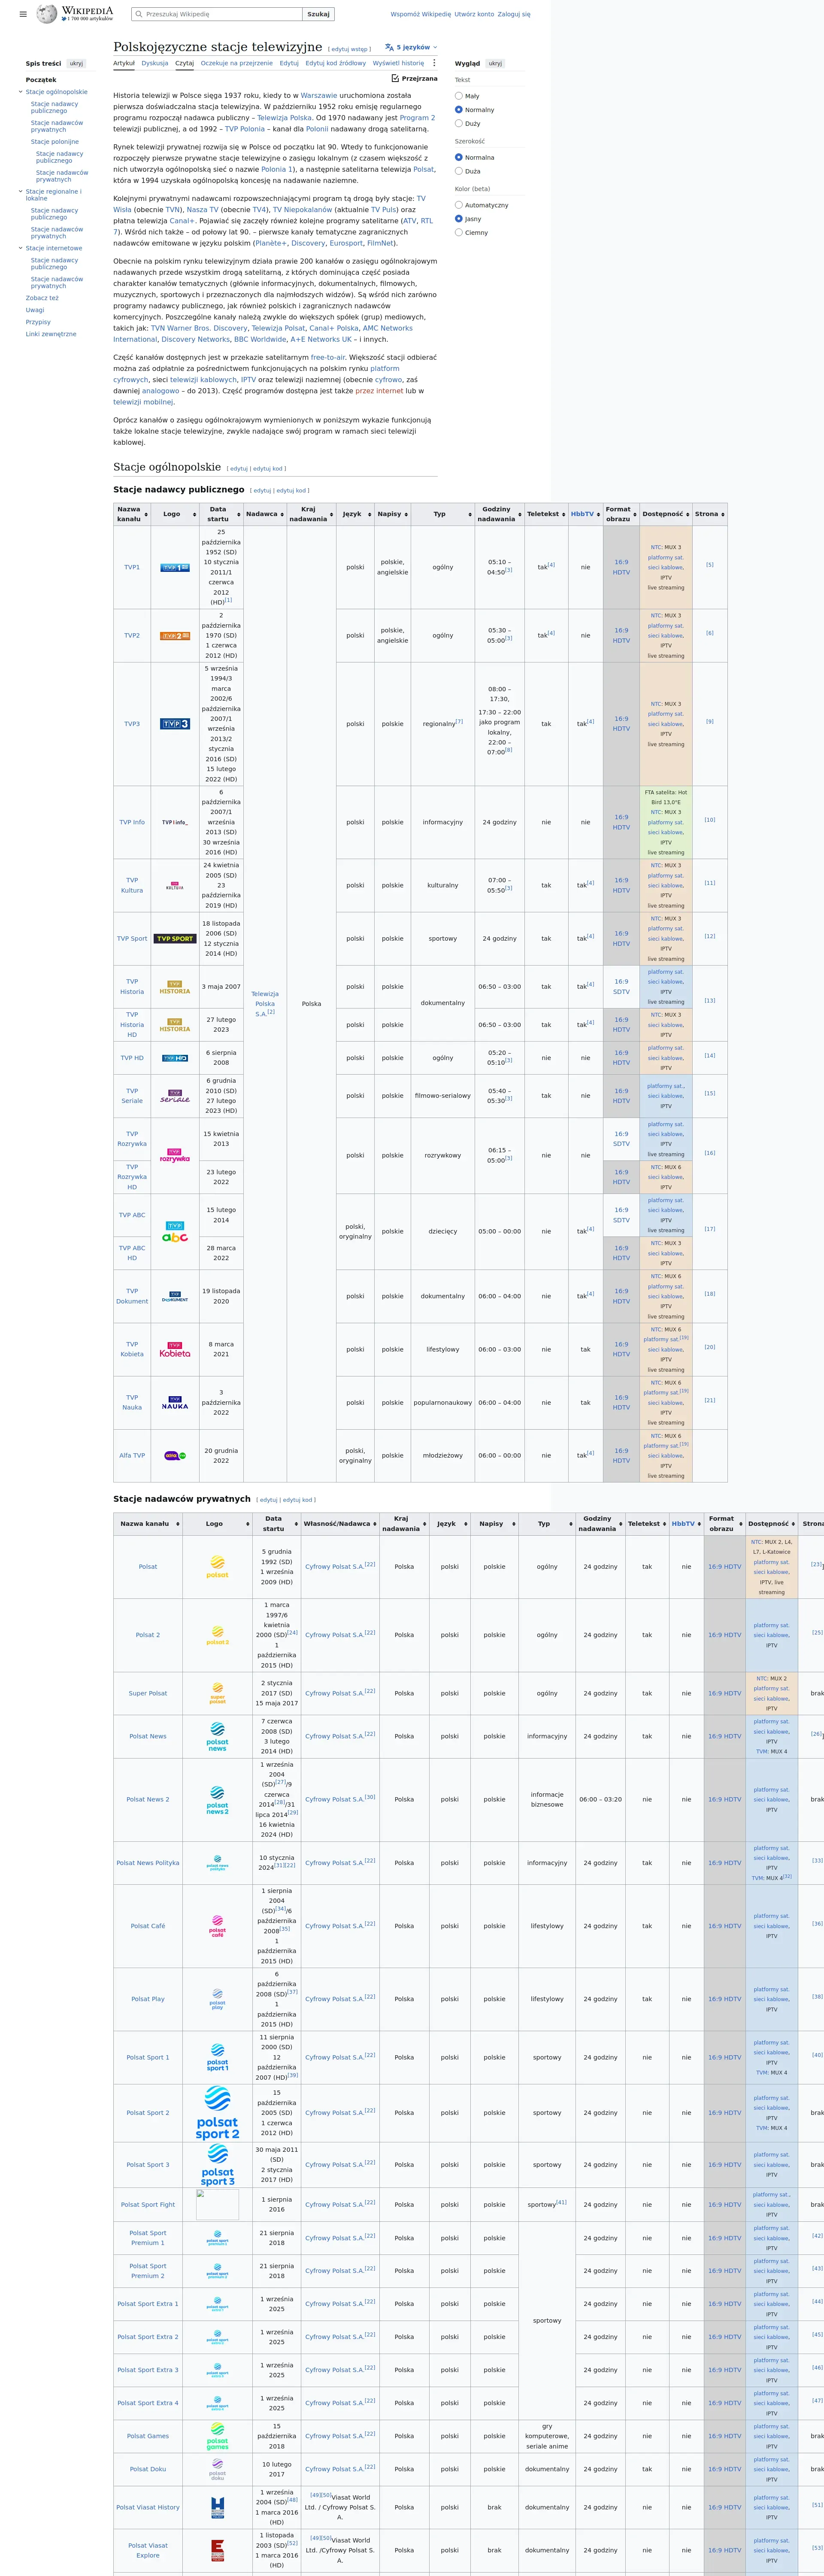Open the Telewizja Polska S.A. table cell link
824x2576 pixels.
click(x=265, y=1004)
